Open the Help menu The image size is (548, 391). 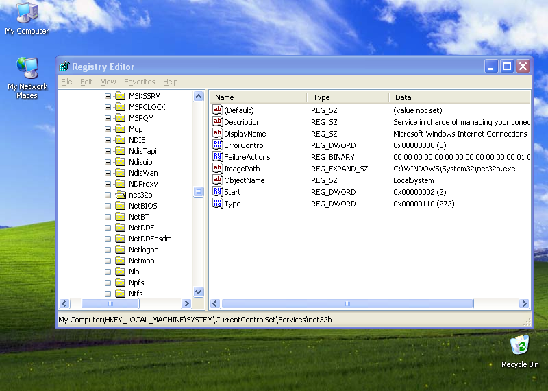tap(170, 82)
